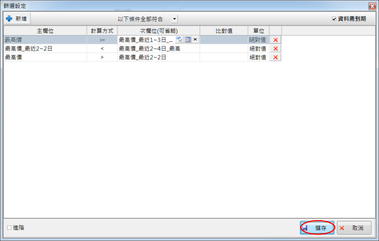Close the 篩選設定 dialog window
Screen dimensions: 379x241
[372, 6]
